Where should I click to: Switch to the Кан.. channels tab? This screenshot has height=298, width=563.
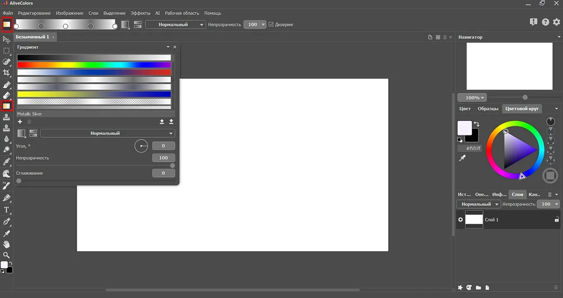tap(534, 195)
